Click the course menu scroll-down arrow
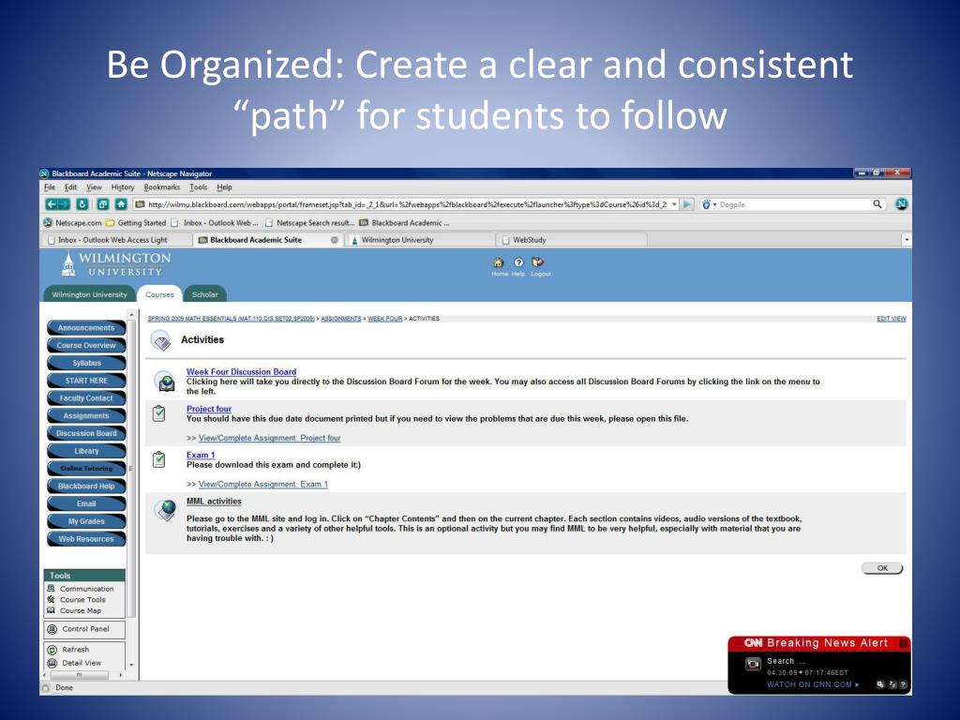960x720 pixels. click(131, 665)
